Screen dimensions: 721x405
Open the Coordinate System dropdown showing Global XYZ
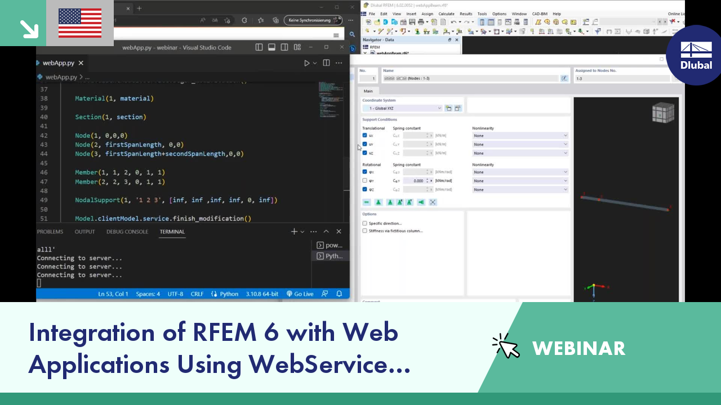pos(403,107)
